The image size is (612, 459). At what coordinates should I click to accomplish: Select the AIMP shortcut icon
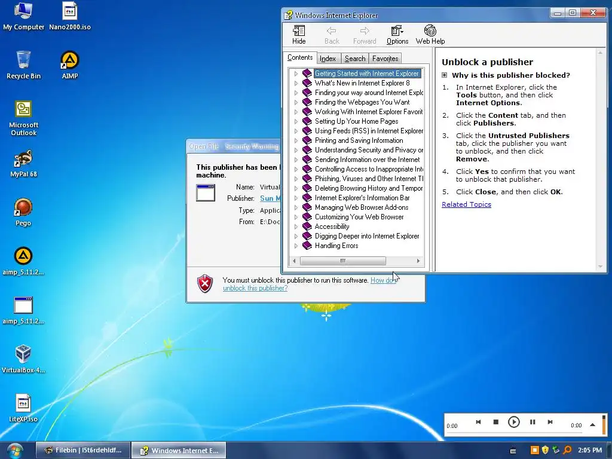(70, 65)
